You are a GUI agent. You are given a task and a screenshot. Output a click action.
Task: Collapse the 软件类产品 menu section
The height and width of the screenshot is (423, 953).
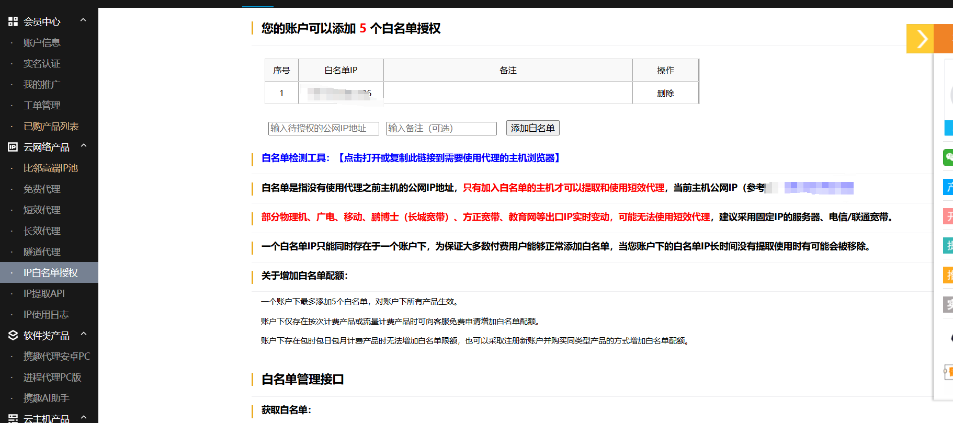[83, 334]
